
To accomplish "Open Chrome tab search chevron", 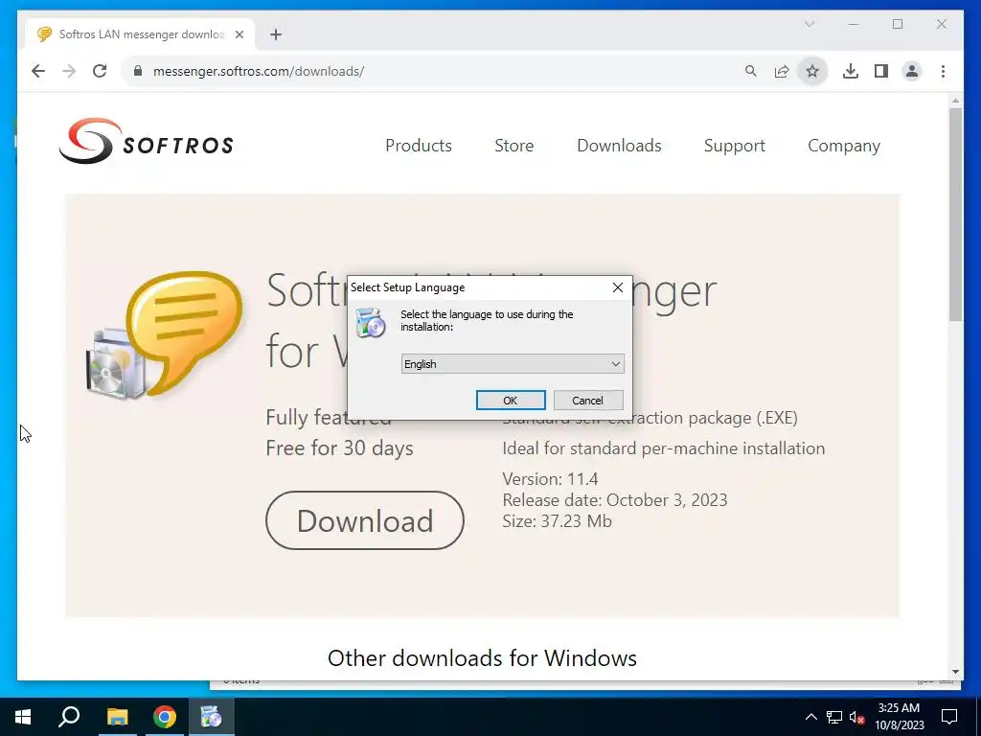I will [809, 24].
